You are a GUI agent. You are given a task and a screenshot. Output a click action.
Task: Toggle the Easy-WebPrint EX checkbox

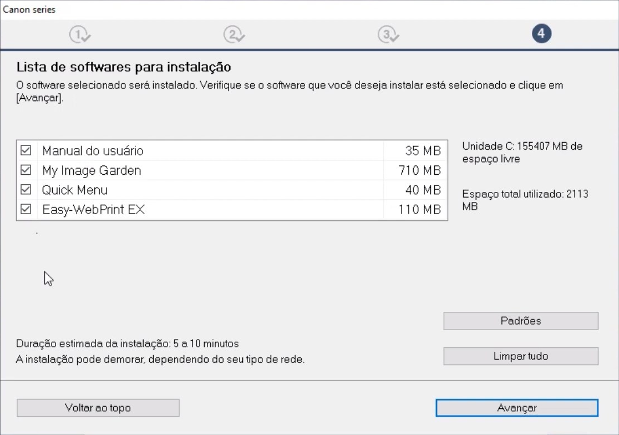point(26,209)
